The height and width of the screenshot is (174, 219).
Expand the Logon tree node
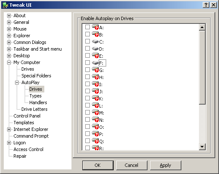tap(9, 143)
